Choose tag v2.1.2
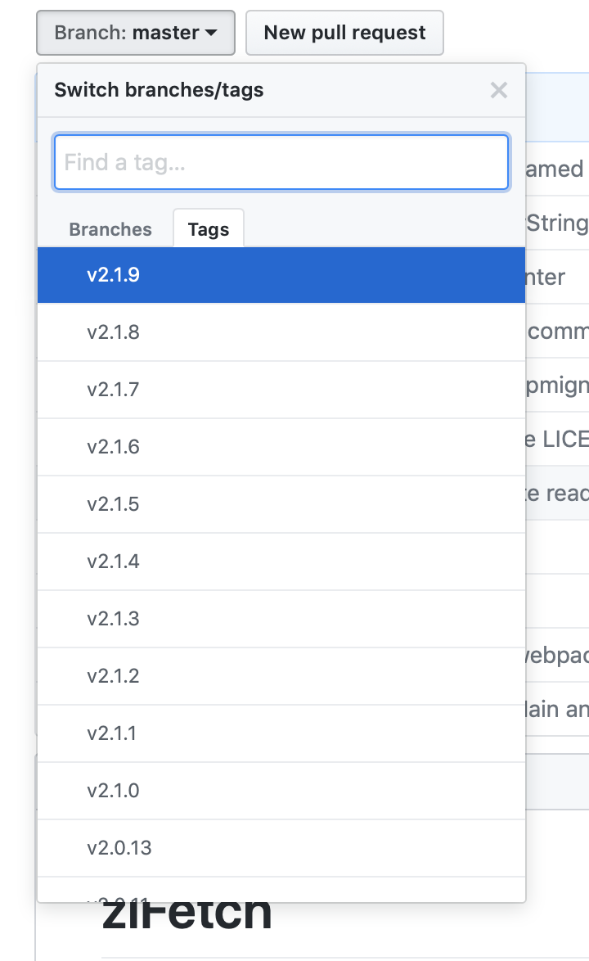Image resolution: width=589 pixels, height=961 pixels. (281, 676)
